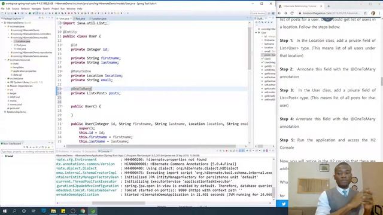The width and height of the screenshot is (383, 215).
Task: Bookmark this page with star icon
Action: pyautogui.click(x=365, y=13)
